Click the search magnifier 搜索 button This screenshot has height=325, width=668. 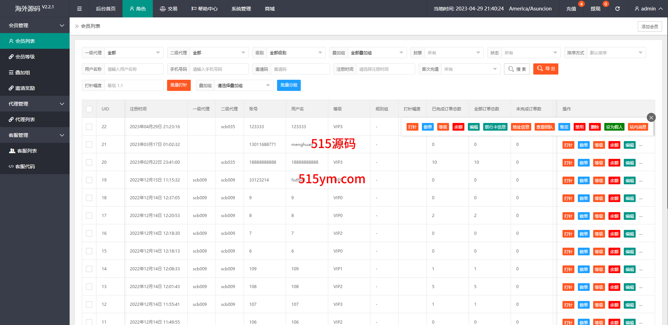point(517,69)
